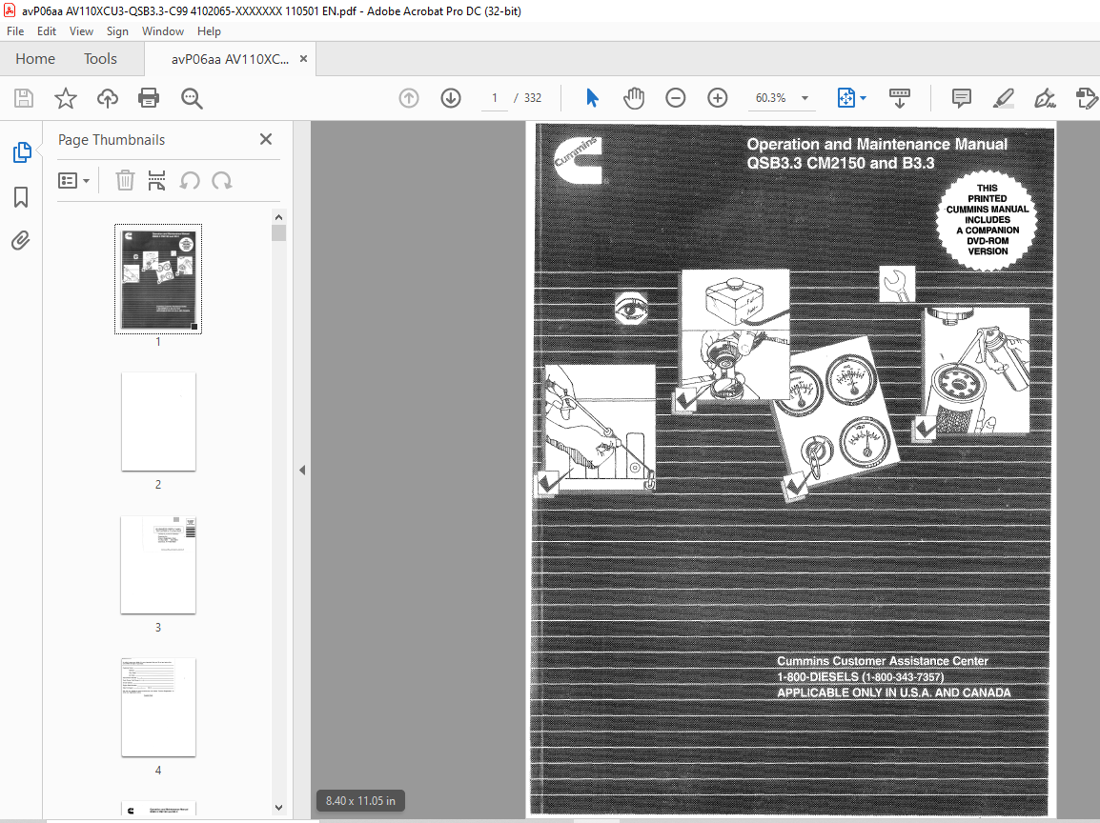The width and height of the screenshot is (1100, 823).
Task: Click the Stamp tool icon in the toolbar
Action: tap(1087, 98)
